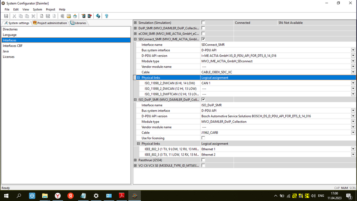
Task: Expand the DoIP_SMR interface node
Action: 135,28
